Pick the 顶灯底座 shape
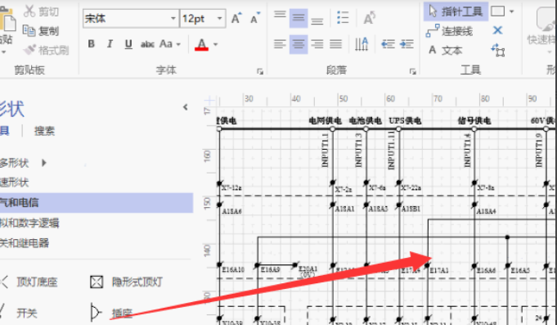 pos(29,282)
